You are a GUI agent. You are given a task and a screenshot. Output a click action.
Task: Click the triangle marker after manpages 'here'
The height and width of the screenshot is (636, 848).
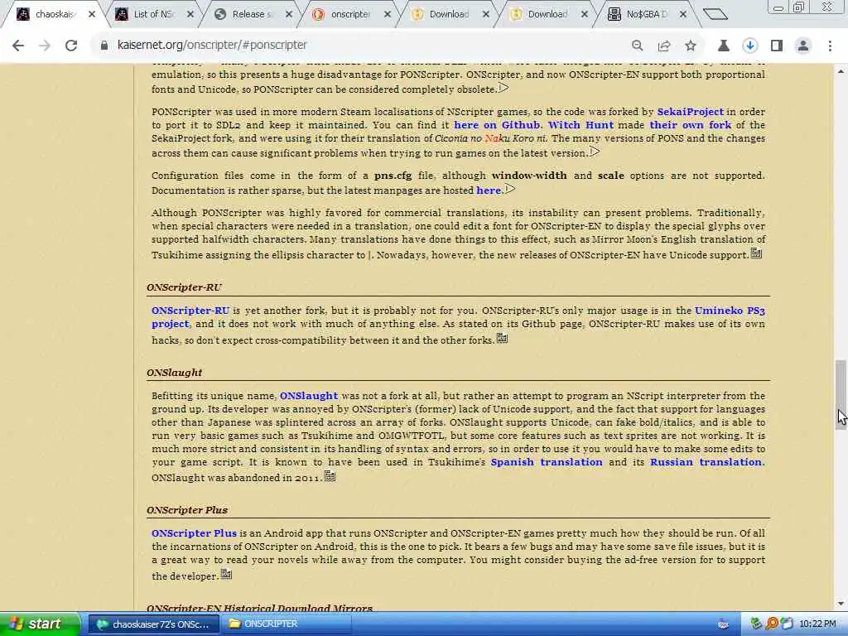509,189
